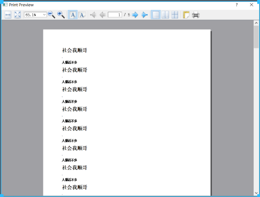Go to the first page
The height and width of the screenshot is (197, 260).
[93, 15]
